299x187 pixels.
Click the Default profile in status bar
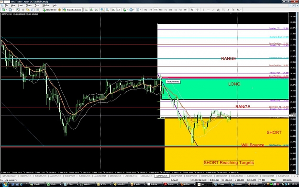tap(174, 180)
